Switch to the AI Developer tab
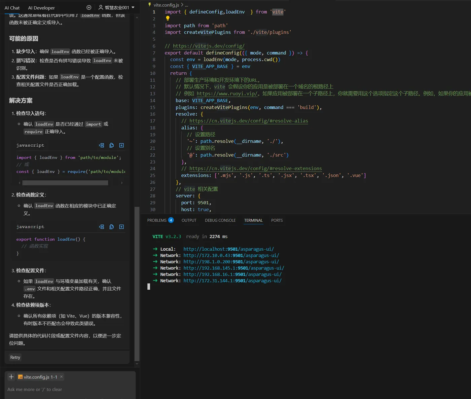Screen dimensions: 471x399 [41, 8]
